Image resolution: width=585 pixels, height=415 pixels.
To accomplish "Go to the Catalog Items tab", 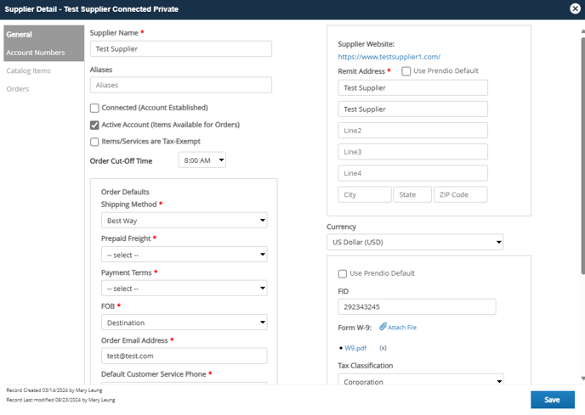I will (x=28, y=70).
